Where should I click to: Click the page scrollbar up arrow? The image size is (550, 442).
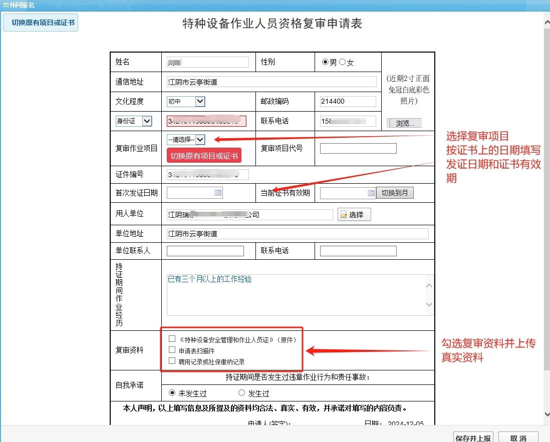coord(546,23)
